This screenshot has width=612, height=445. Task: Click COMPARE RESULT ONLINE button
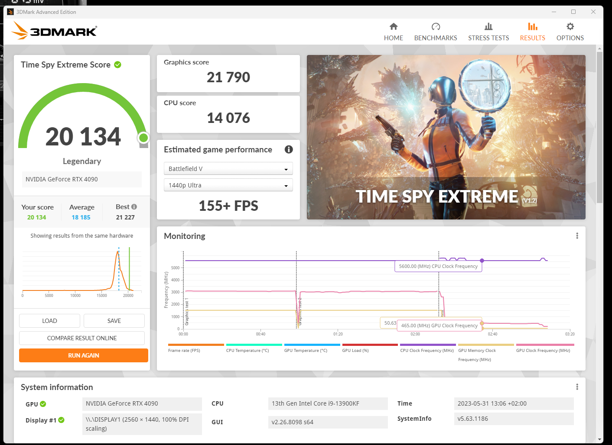point(82,338)
